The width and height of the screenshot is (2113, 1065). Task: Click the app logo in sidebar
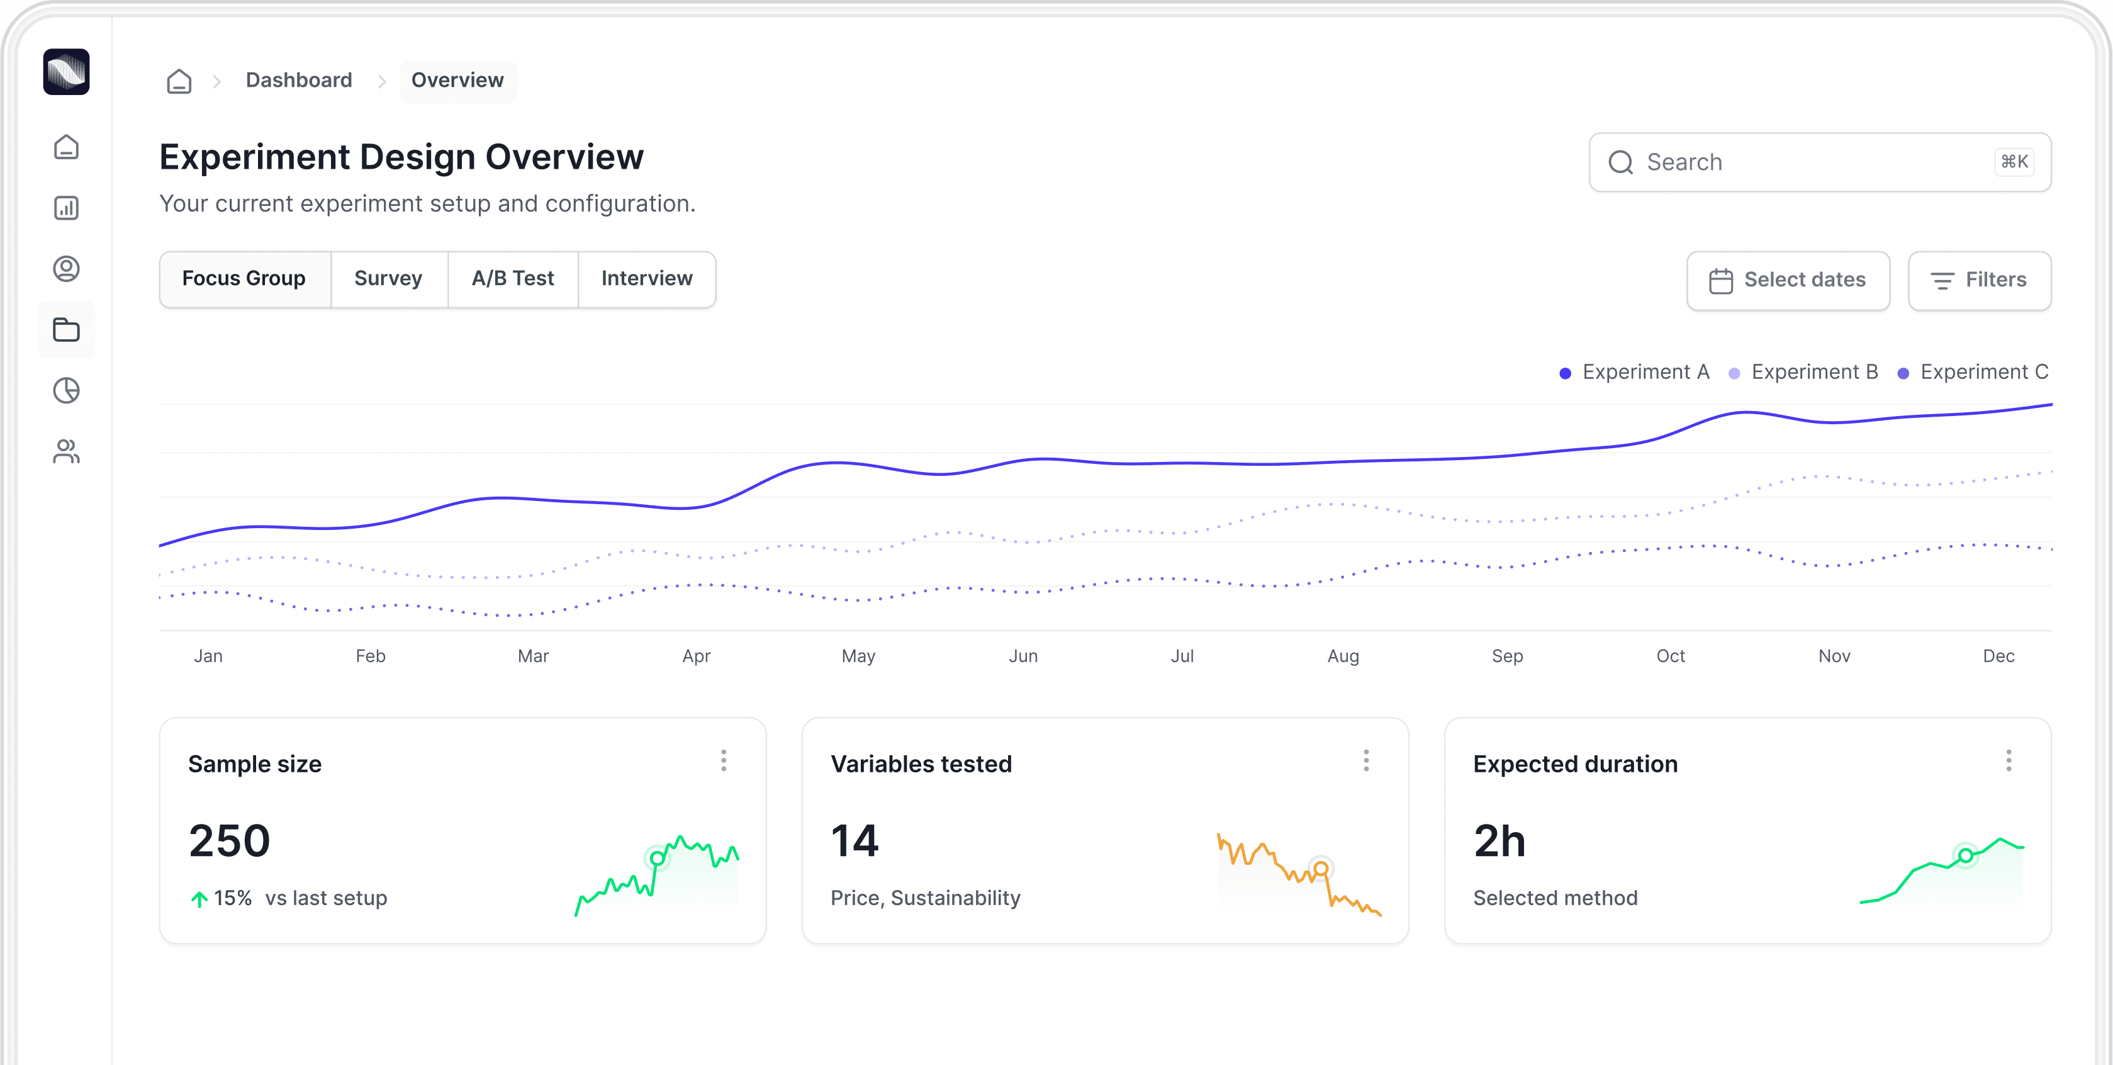coord(67,72)
